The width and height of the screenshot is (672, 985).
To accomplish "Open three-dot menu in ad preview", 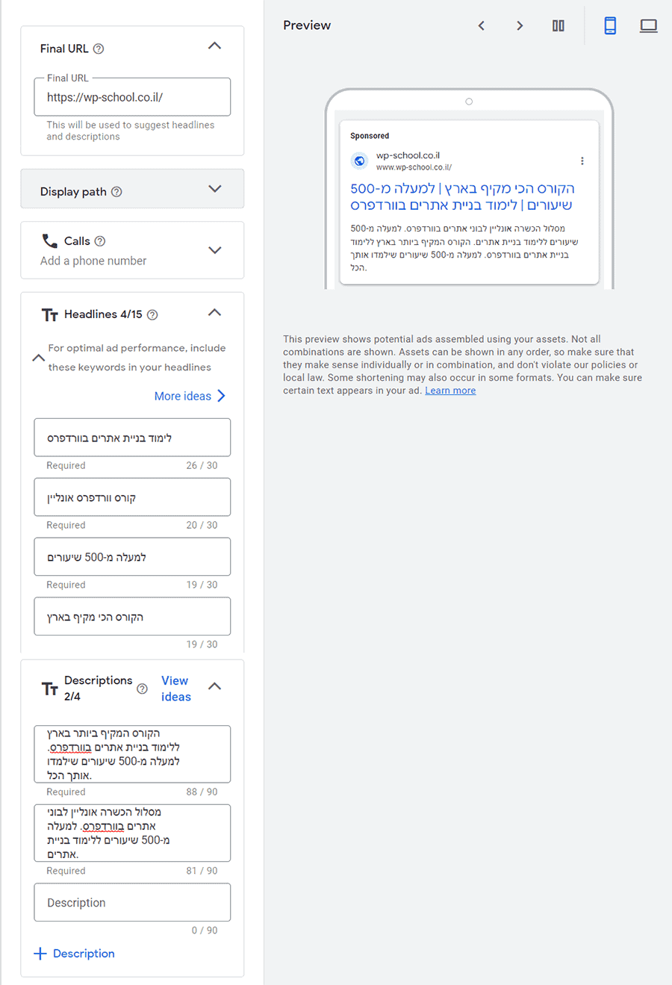I will point(582,161).
